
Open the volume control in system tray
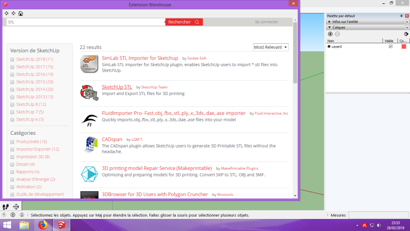379,225
